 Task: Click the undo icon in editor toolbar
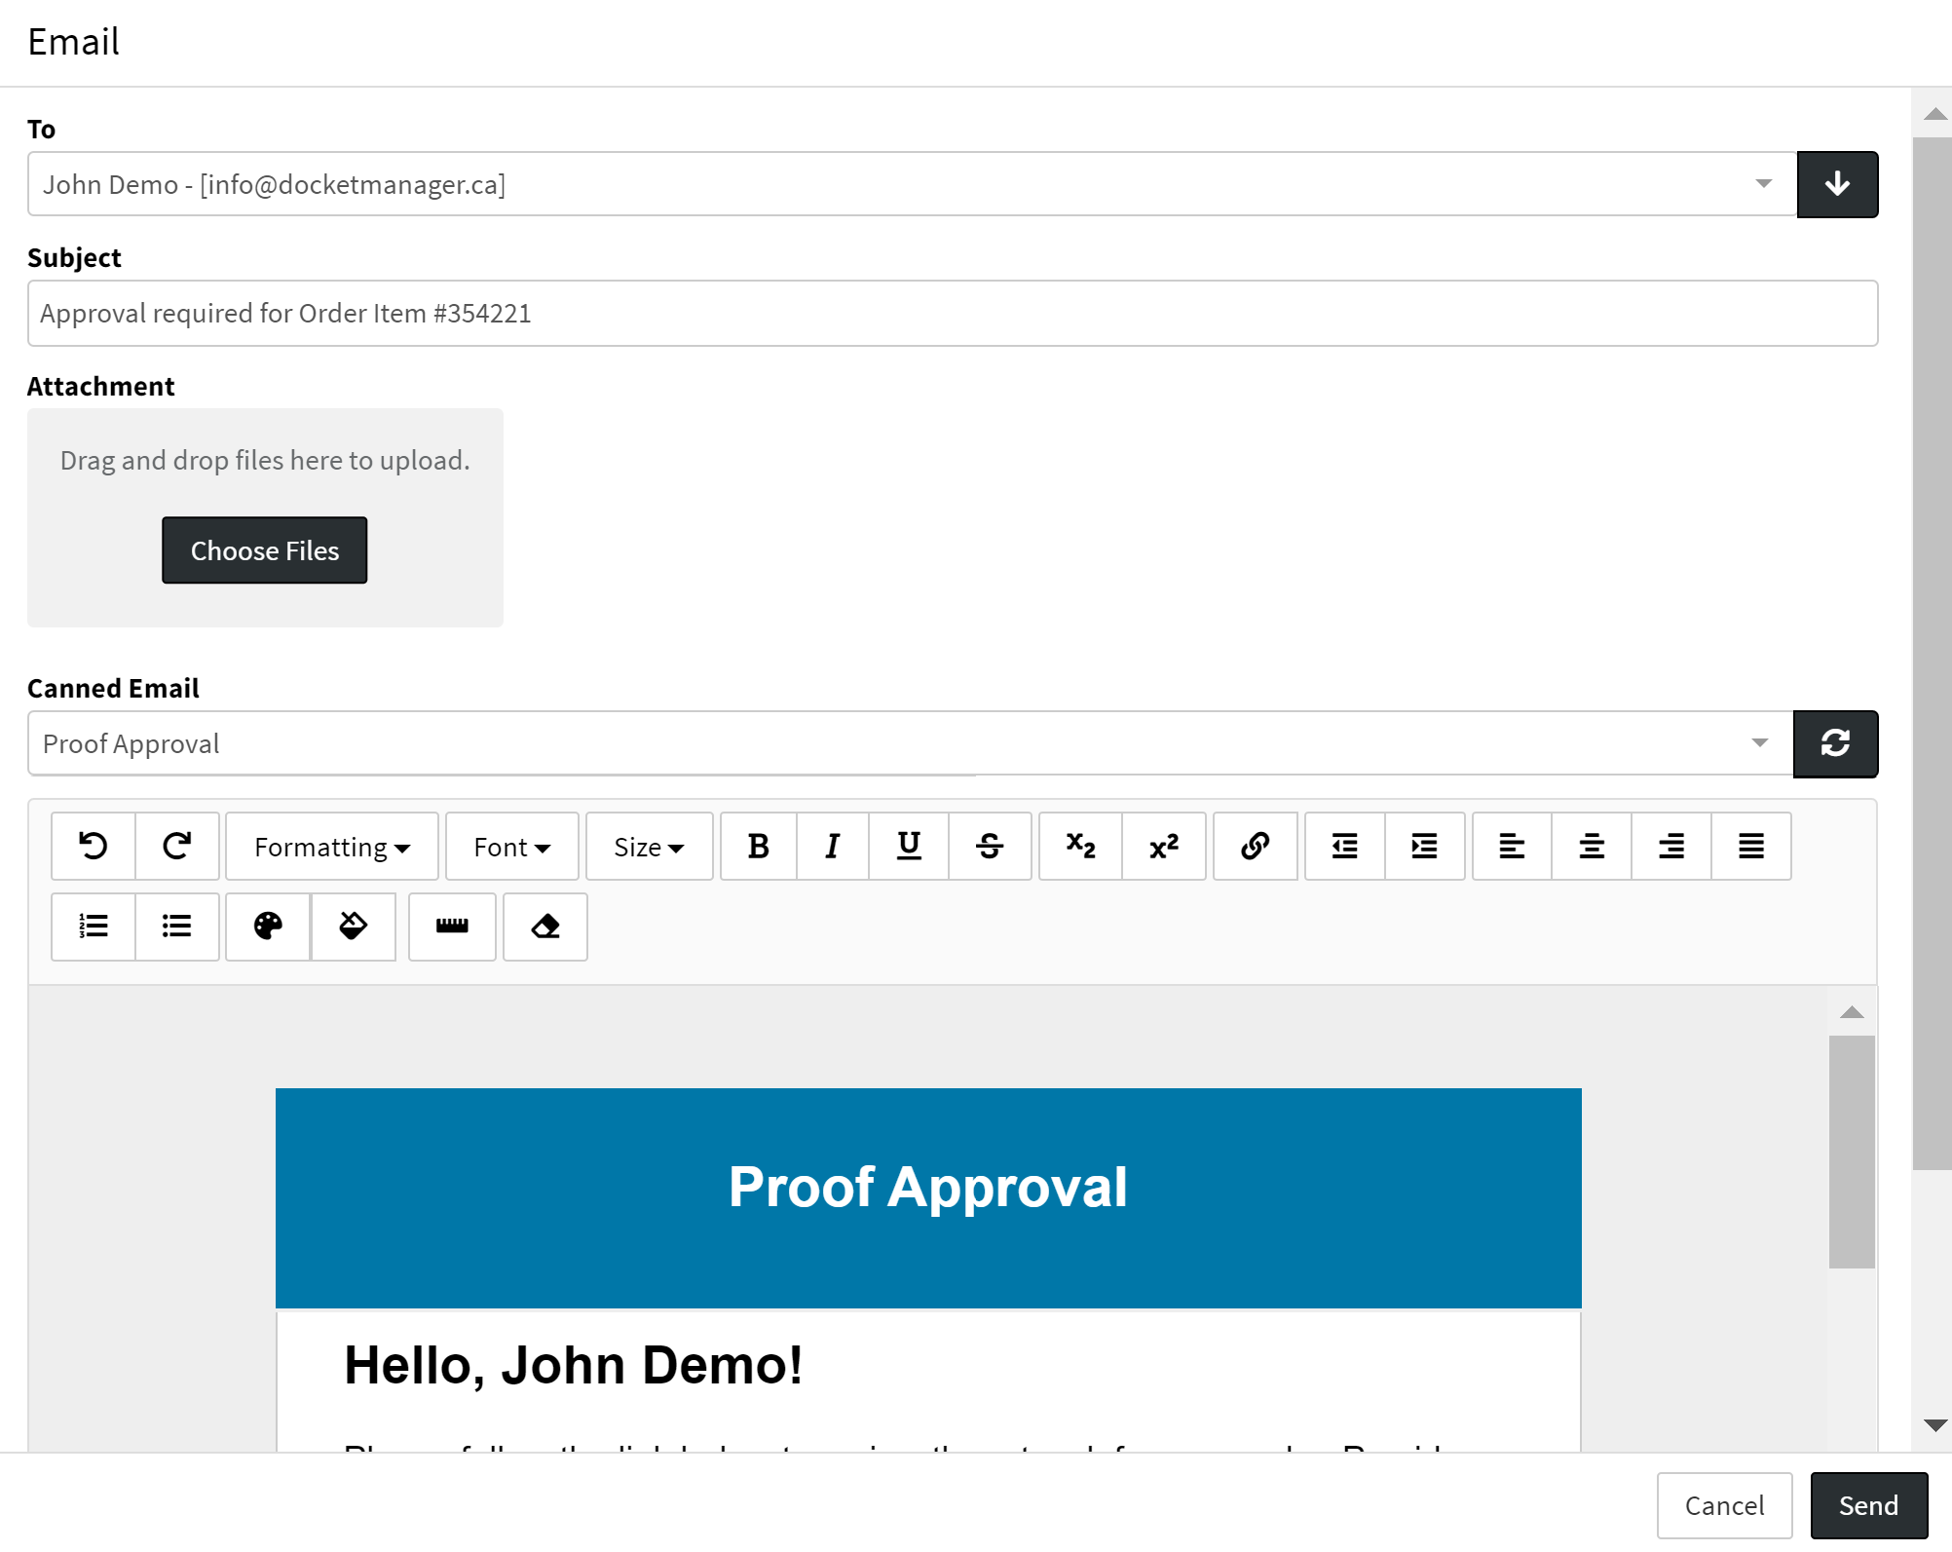[94, 846]
